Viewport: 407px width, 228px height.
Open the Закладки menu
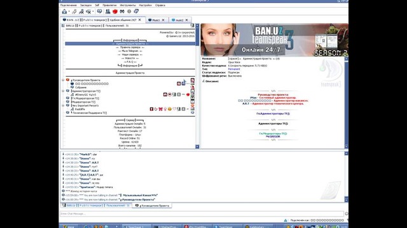point(86,5)
